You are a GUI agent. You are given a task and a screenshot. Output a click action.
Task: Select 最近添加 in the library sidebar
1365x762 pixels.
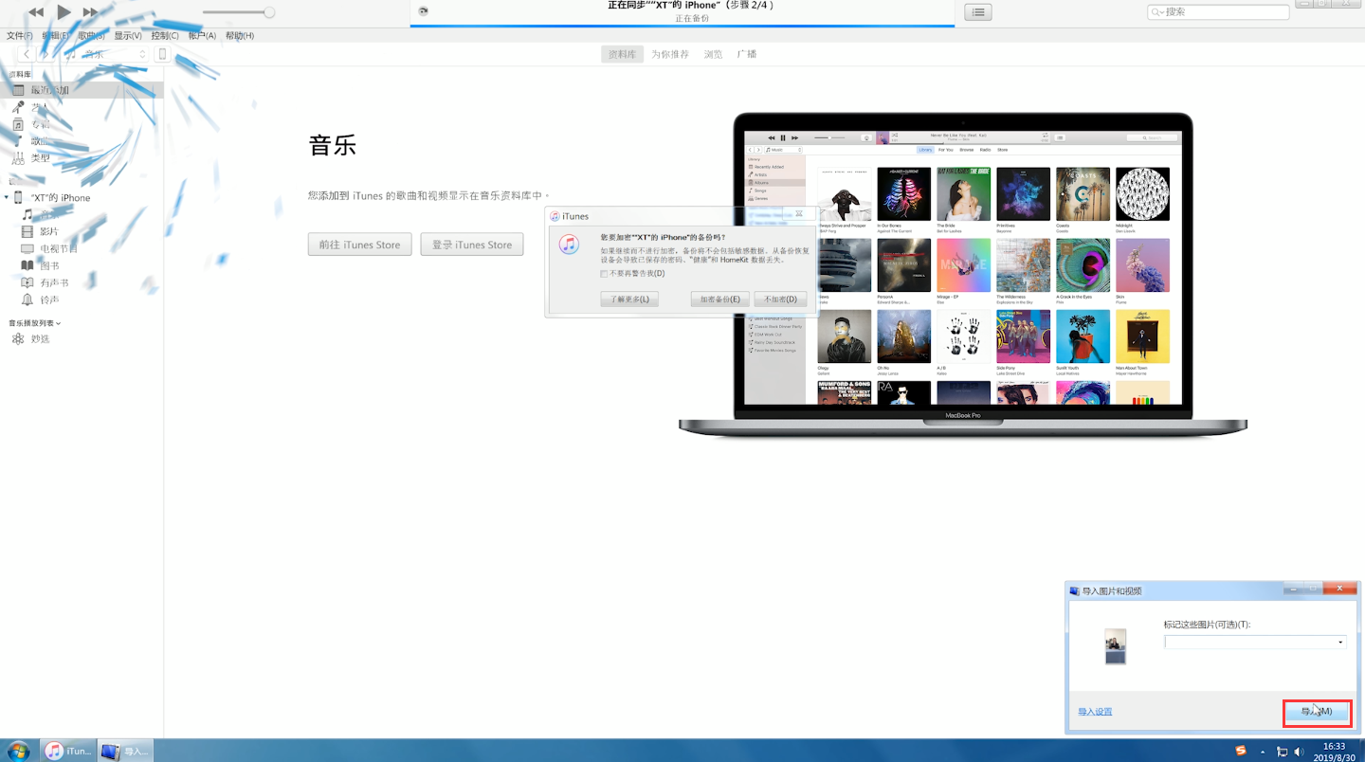point(82,90)
